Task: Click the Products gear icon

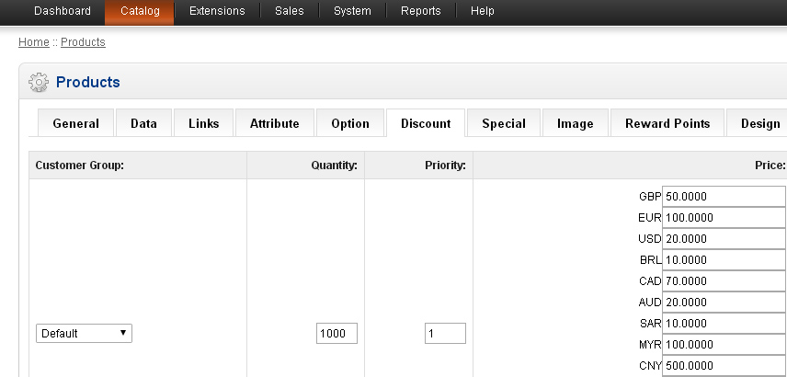Action: pos(39,83)
